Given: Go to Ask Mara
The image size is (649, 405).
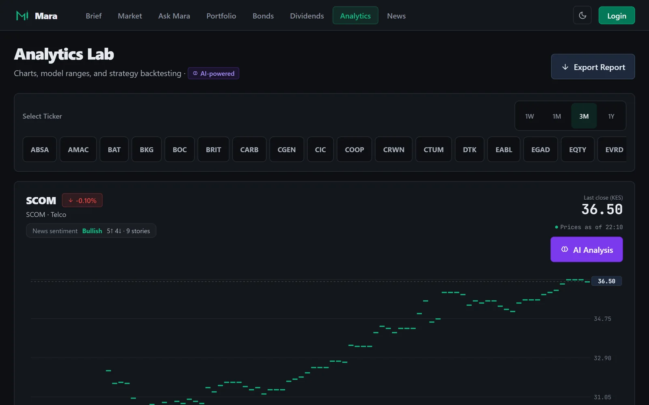Looking at the screenshot, I should tap(174, 16).
